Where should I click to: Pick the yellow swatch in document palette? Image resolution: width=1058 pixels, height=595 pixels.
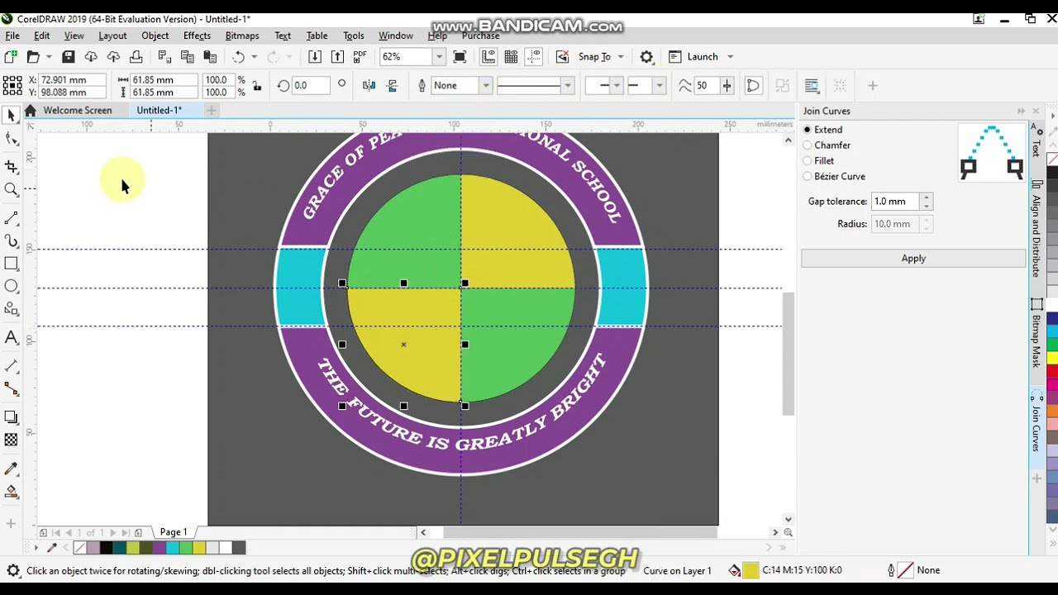199,547
